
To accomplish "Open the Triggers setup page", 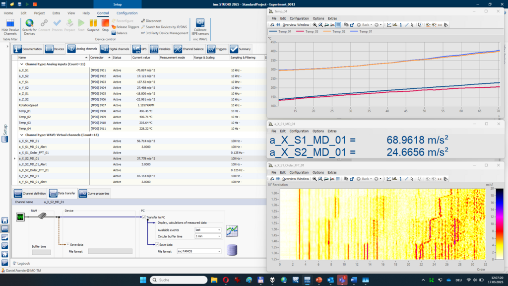I will [217, 49].
